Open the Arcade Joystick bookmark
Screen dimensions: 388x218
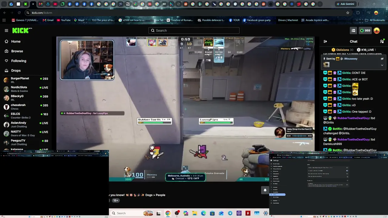pyautogui.click(x=315, y=20)
